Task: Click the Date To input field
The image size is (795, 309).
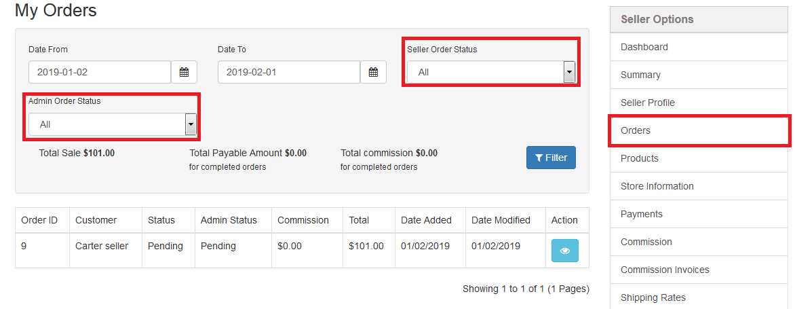Action: pyautogui.click(x=289, y=72)
